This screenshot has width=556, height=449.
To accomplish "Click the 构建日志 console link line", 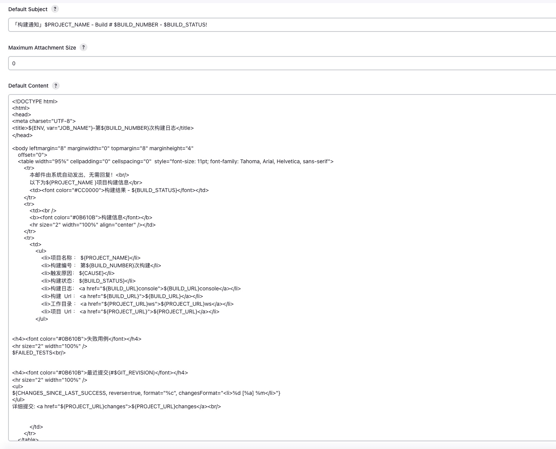I will coord(141,288).
